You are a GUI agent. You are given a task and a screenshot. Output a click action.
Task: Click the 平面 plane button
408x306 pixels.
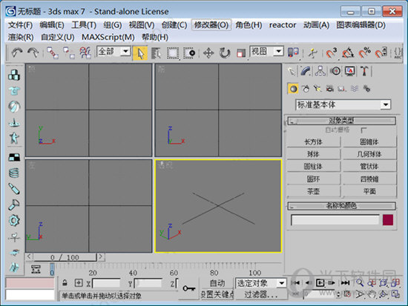click(x=369, y=192)
